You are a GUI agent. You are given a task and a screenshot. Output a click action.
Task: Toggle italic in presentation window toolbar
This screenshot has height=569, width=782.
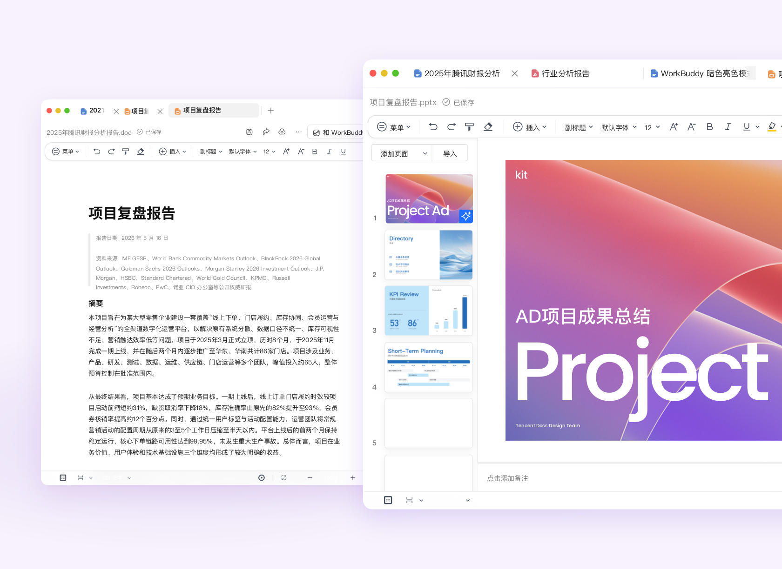pos(728,127)
